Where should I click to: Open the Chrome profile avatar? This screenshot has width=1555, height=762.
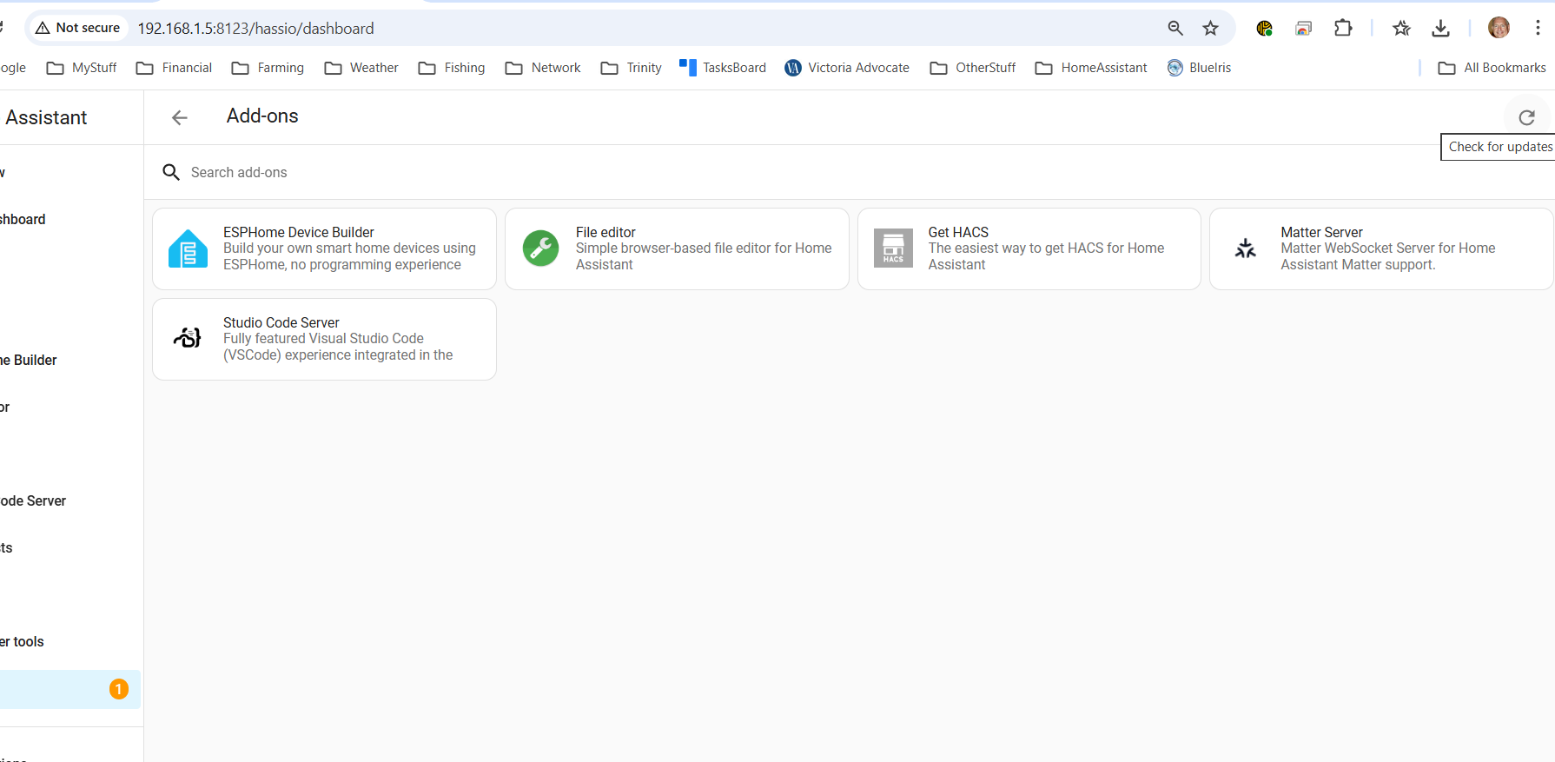(x=1499, y=28)
